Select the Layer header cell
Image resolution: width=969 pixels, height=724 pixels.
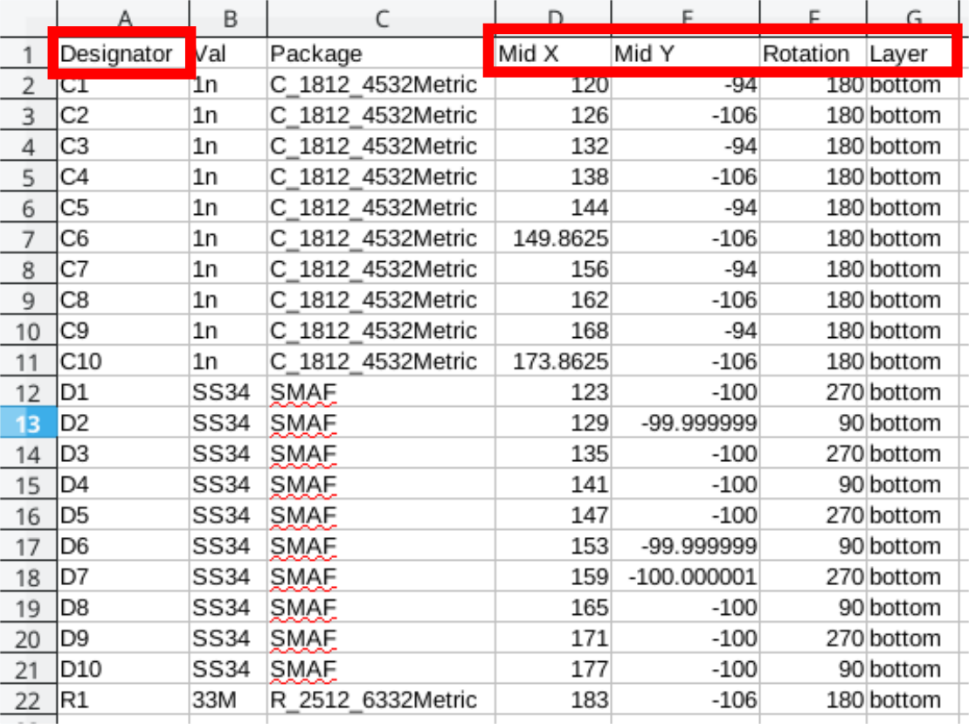[x=917, y=54]
